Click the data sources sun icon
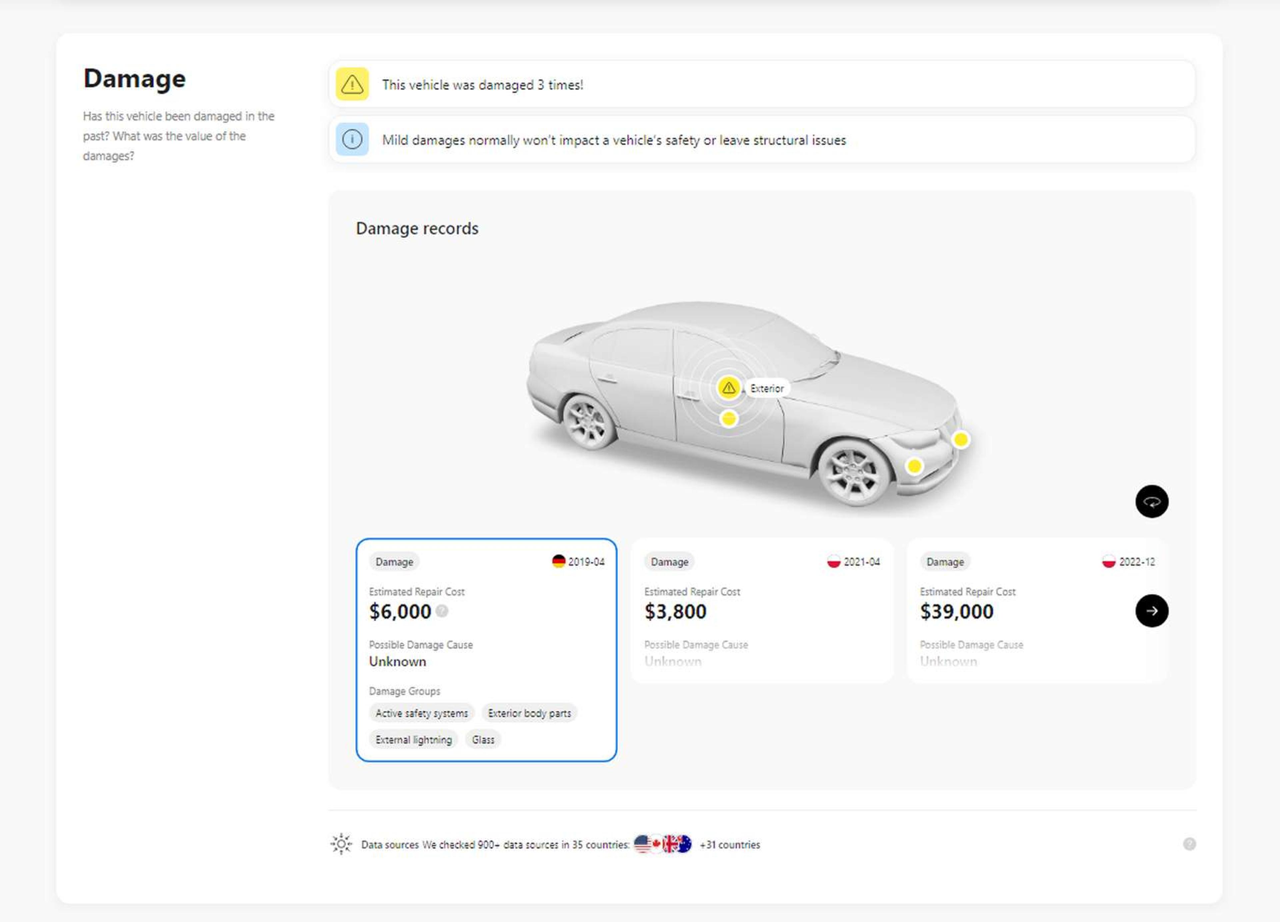 pyautogui.click(x=341, y=844)
